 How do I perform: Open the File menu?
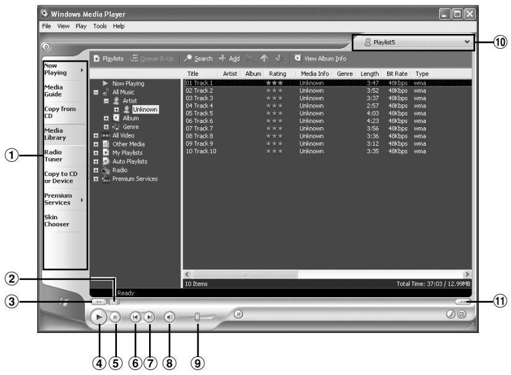(46, 26)
